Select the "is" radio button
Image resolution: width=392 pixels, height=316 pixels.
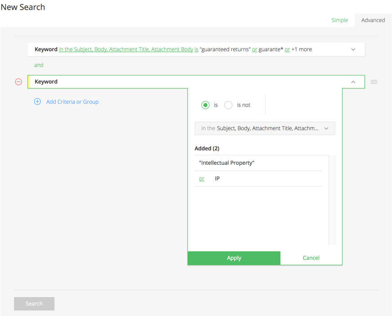click(x=205, y=105)
